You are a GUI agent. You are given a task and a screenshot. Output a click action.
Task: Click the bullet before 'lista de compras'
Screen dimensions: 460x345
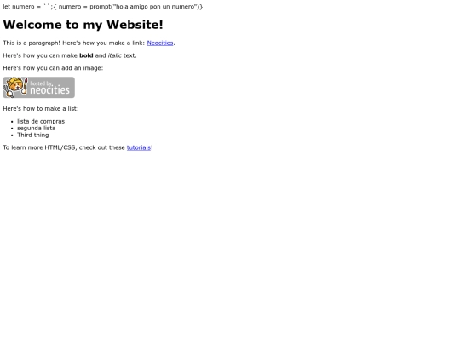(x=12, y=122)
